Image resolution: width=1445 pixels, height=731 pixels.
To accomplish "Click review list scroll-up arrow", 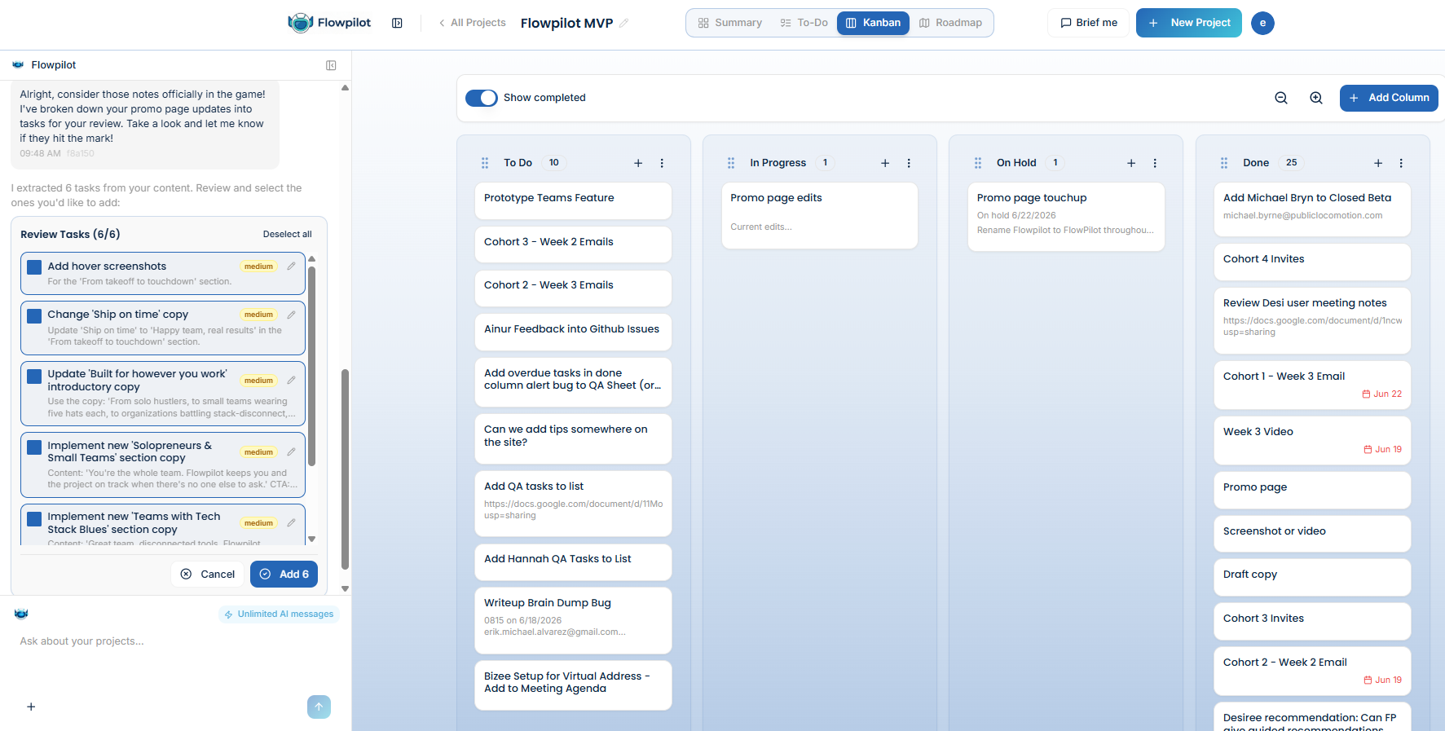I will coord(311,259).
